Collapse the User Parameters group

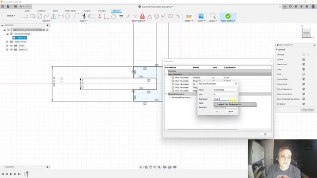coord(166,74)
